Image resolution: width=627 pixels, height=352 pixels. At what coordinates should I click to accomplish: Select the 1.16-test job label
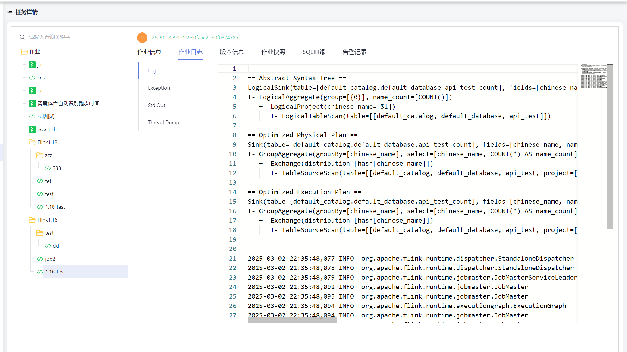(x=55, y=272)
